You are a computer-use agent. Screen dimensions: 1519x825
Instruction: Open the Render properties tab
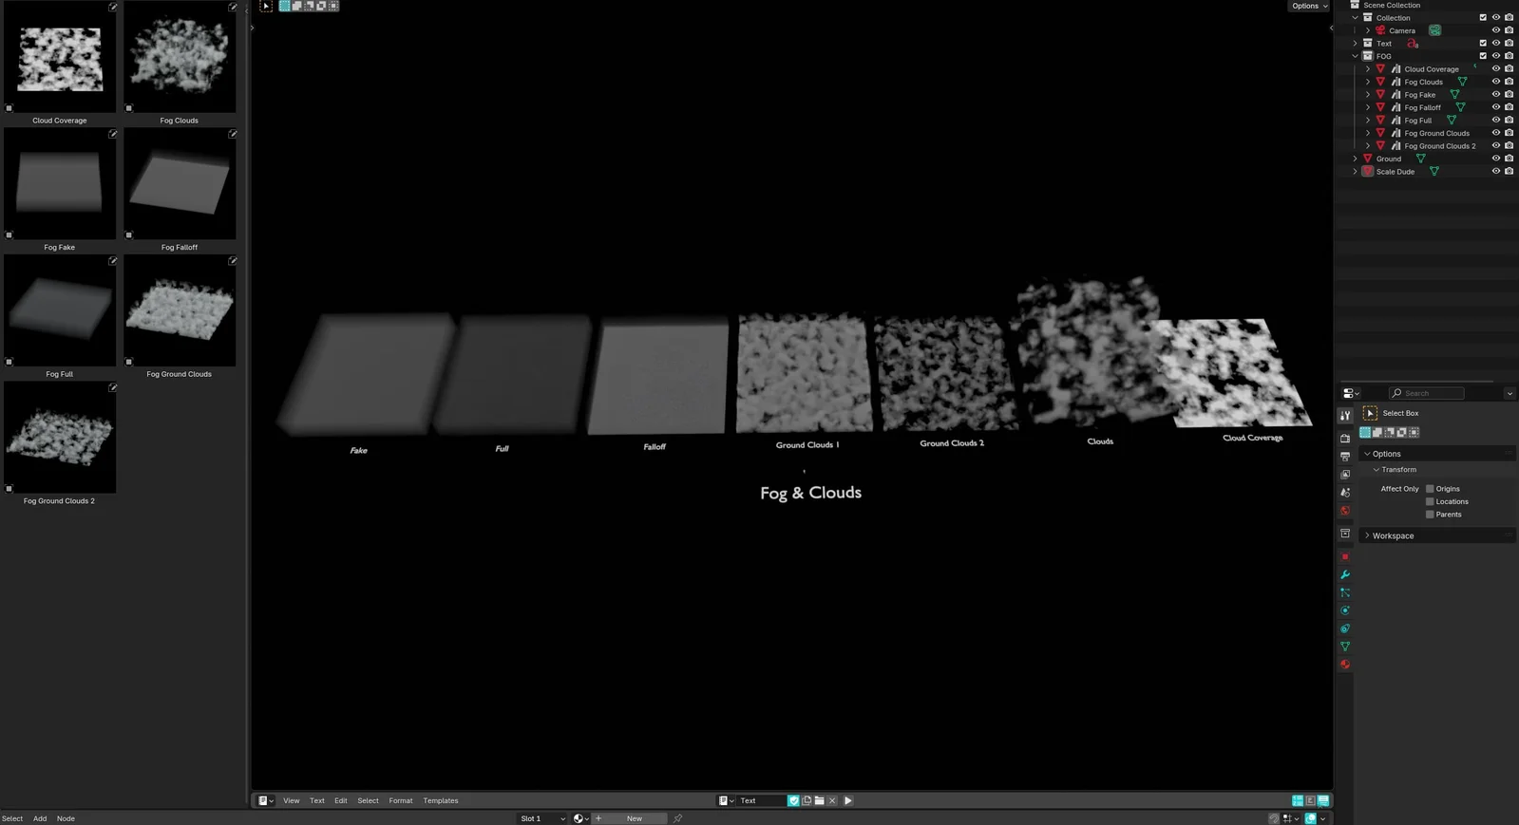1345,439
